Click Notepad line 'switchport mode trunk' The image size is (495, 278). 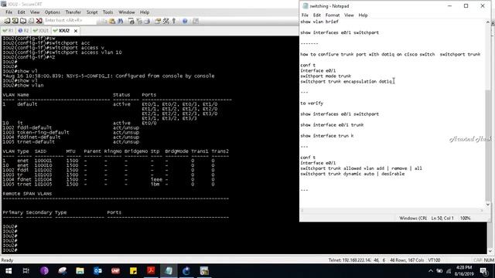326,76
